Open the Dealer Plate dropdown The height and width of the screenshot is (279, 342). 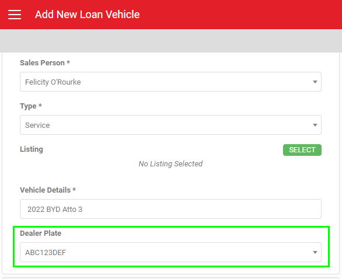pyautogui.click(x=170, y=252)
